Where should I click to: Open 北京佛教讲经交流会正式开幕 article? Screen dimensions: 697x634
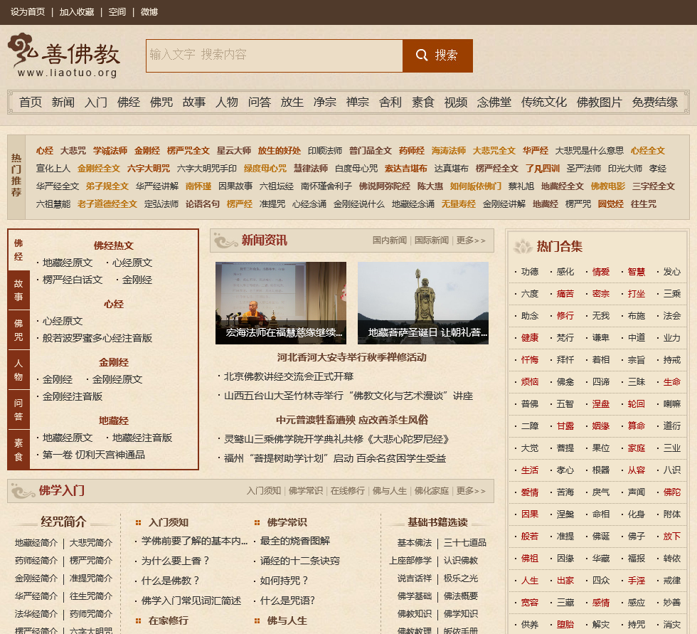(289, 376)
